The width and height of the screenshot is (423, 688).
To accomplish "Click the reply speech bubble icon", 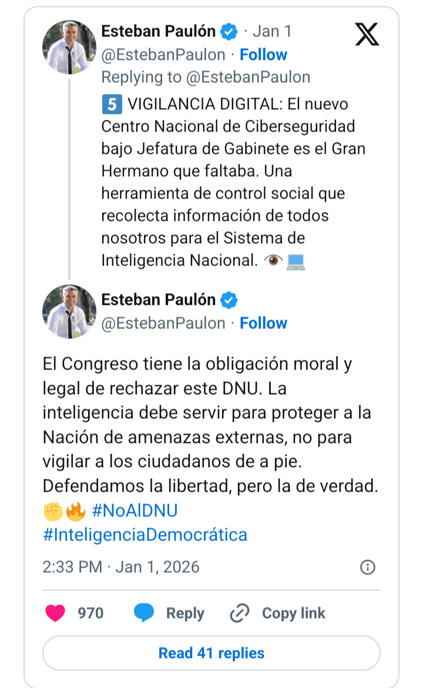I will tap(144, 613).
